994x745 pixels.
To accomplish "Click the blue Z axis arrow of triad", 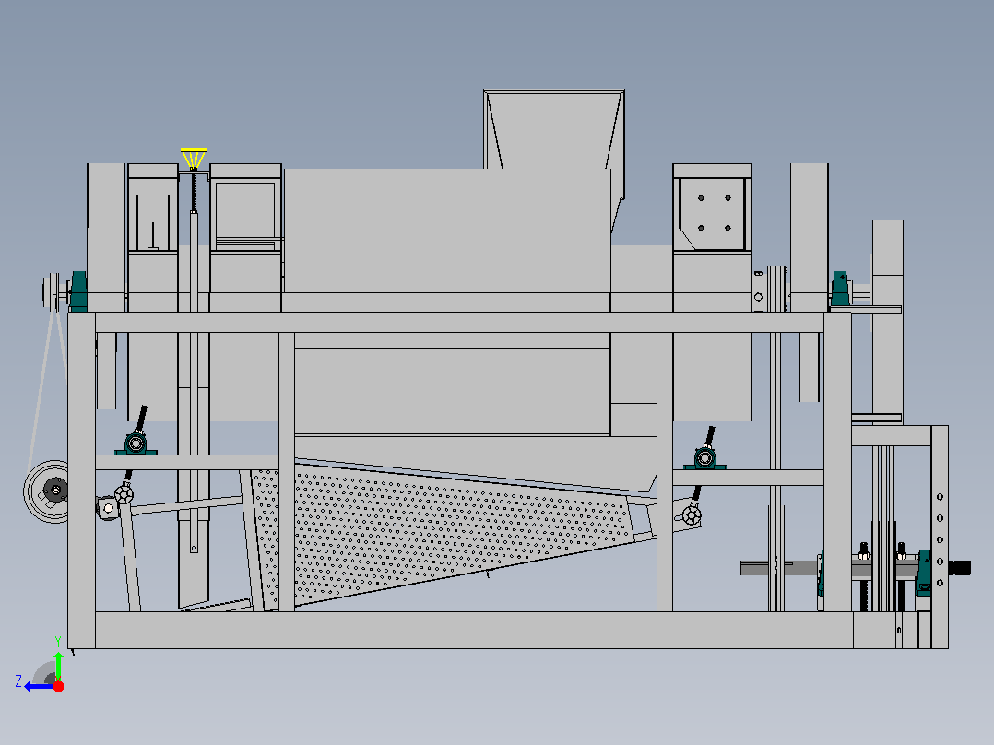I will [38, 687].
